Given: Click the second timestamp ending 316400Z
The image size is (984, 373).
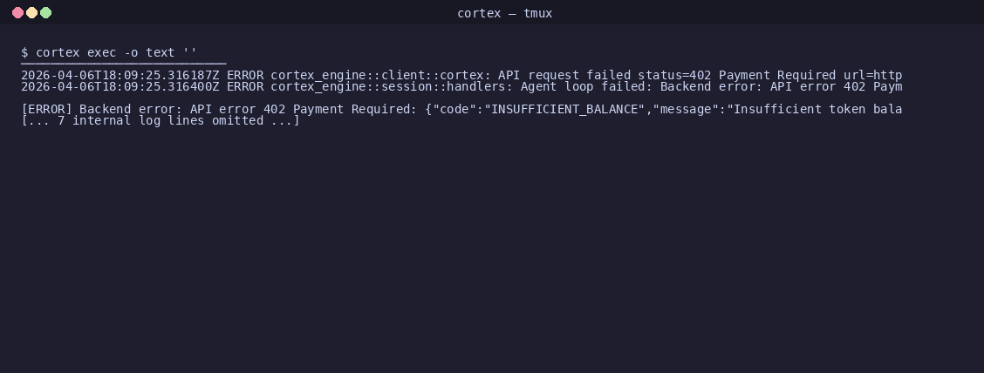Looking at the screenshot, I should [120, 86].
